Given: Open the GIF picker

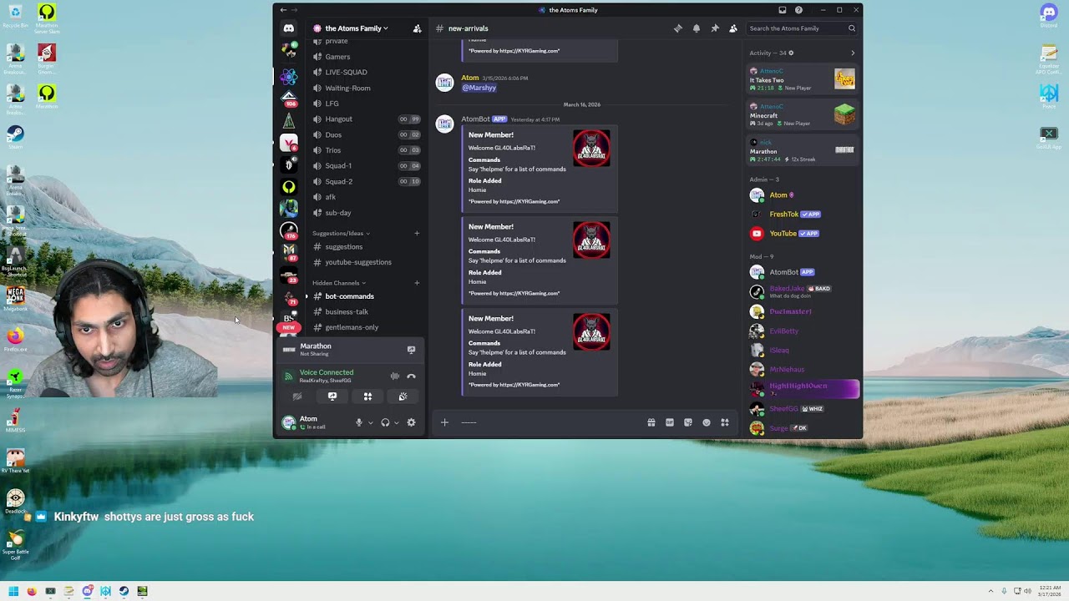Looking at the screenshot, I should pos(670,422).
